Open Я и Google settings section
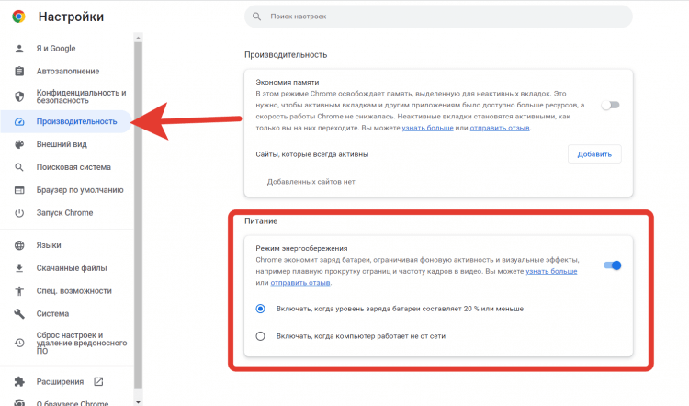The image size is (689, 406). click(56, 49)
